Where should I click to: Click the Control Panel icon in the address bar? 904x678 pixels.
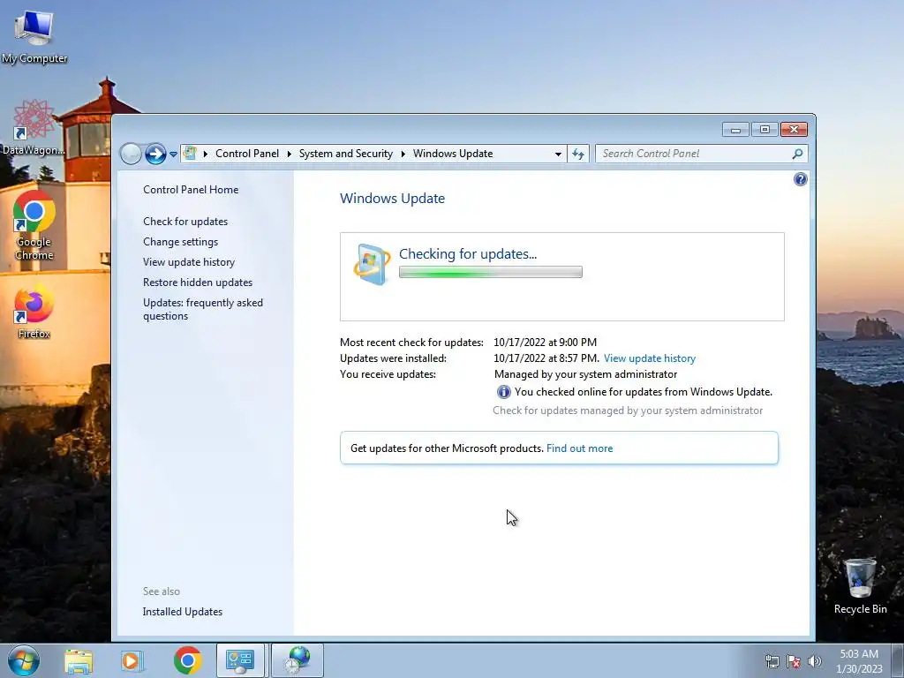190,154
